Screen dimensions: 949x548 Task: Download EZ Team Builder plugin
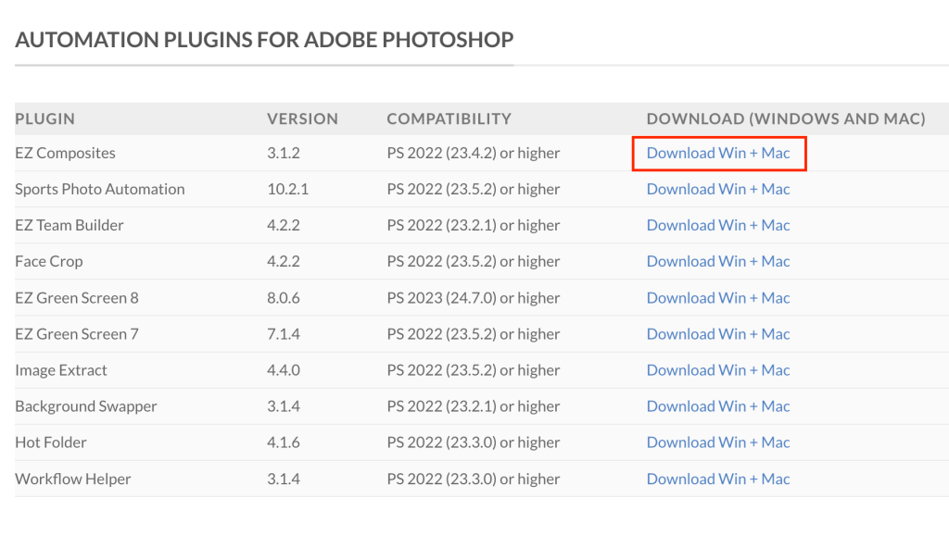pos(718,226)
